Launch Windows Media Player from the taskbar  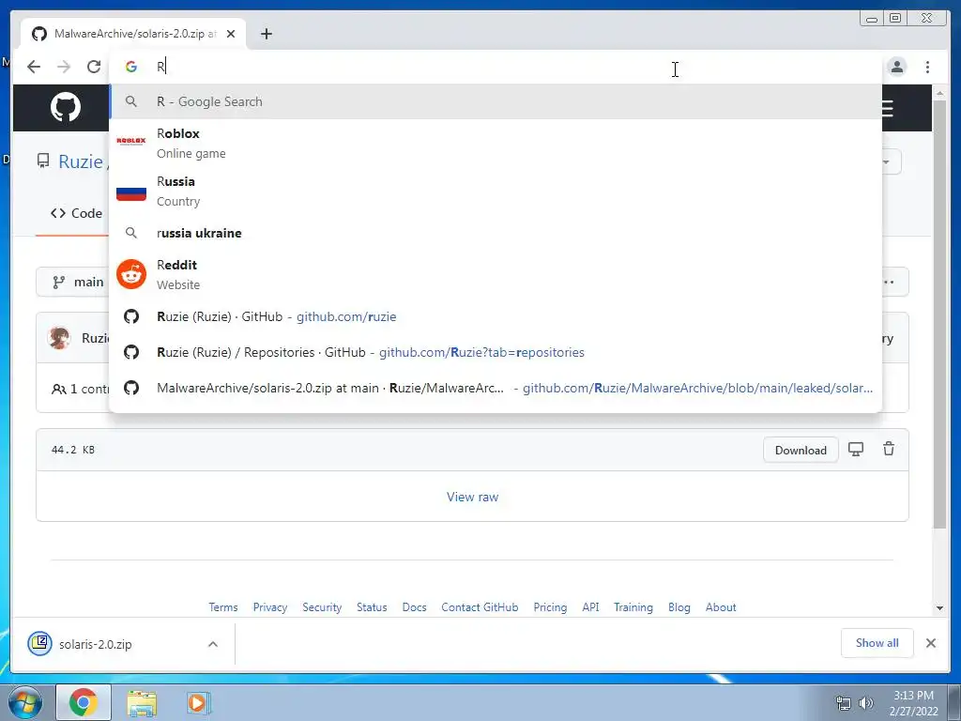coord(197,702)
